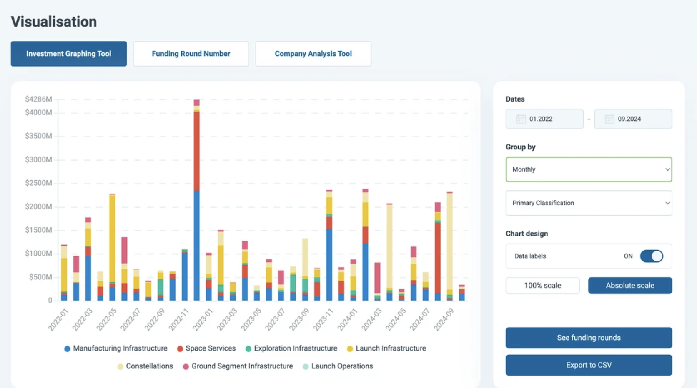
Task: Hide Exploration Infrastructure series in legend
Action: coord(248,349)
